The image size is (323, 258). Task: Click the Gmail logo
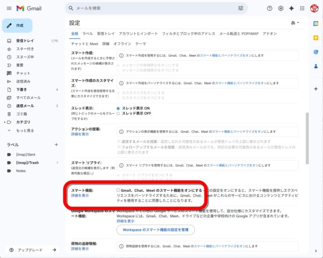29,8
